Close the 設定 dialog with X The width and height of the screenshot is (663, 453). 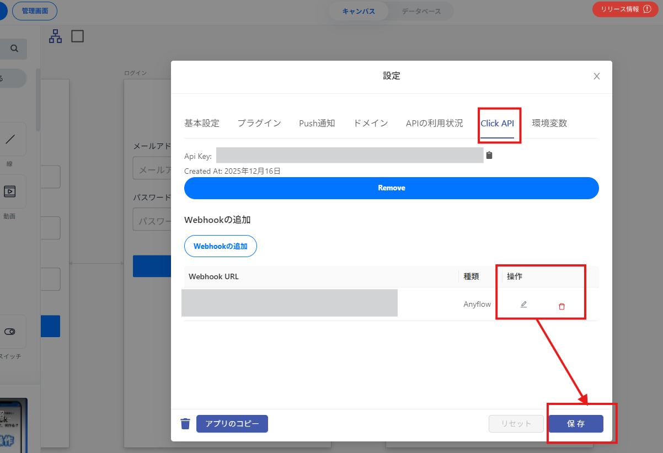(596, 76)
